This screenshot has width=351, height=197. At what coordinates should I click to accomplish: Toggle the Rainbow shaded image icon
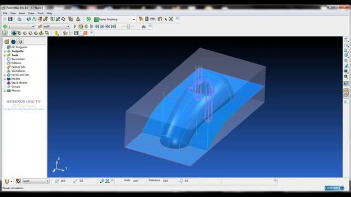click(36, 33)
